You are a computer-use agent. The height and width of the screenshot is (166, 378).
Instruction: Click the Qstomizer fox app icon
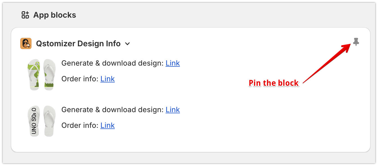click(x=26, y=43)
